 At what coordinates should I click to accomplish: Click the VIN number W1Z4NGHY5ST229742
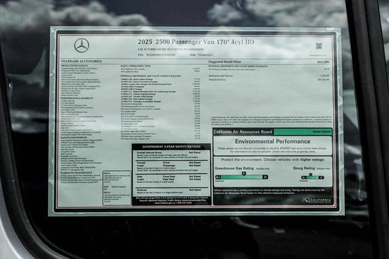pyautogui.click(x=161, y=55)
